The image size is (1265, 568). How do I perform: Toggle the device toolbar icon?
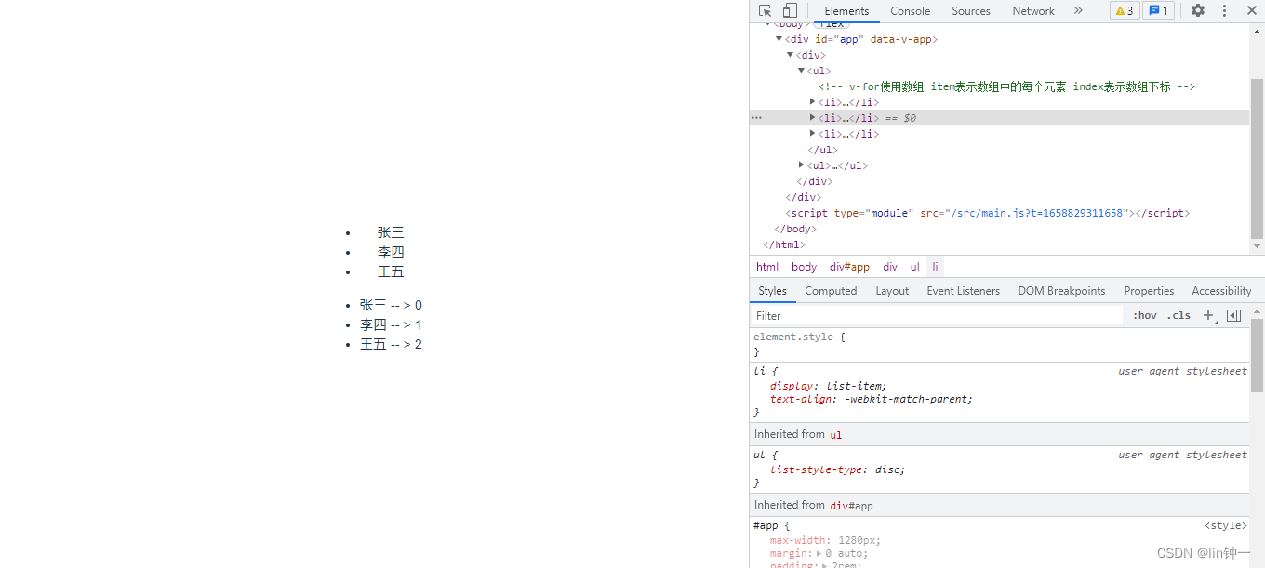[789, 11]
